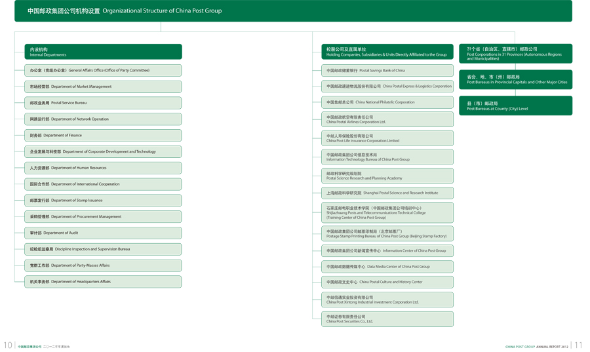Click 'Department of Party-Masses Affairs' box
This screenshot has height=352, width=590.
tap(103, 265)
